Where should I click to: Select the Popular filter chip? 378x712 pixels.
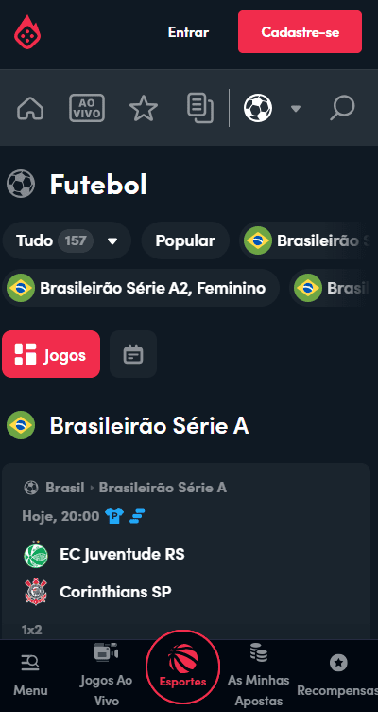[x=185, y=240]
